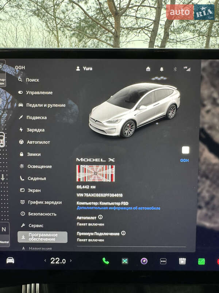Open the Экран display menu
This screenshot has height=293, width=219.
(30, 190)
